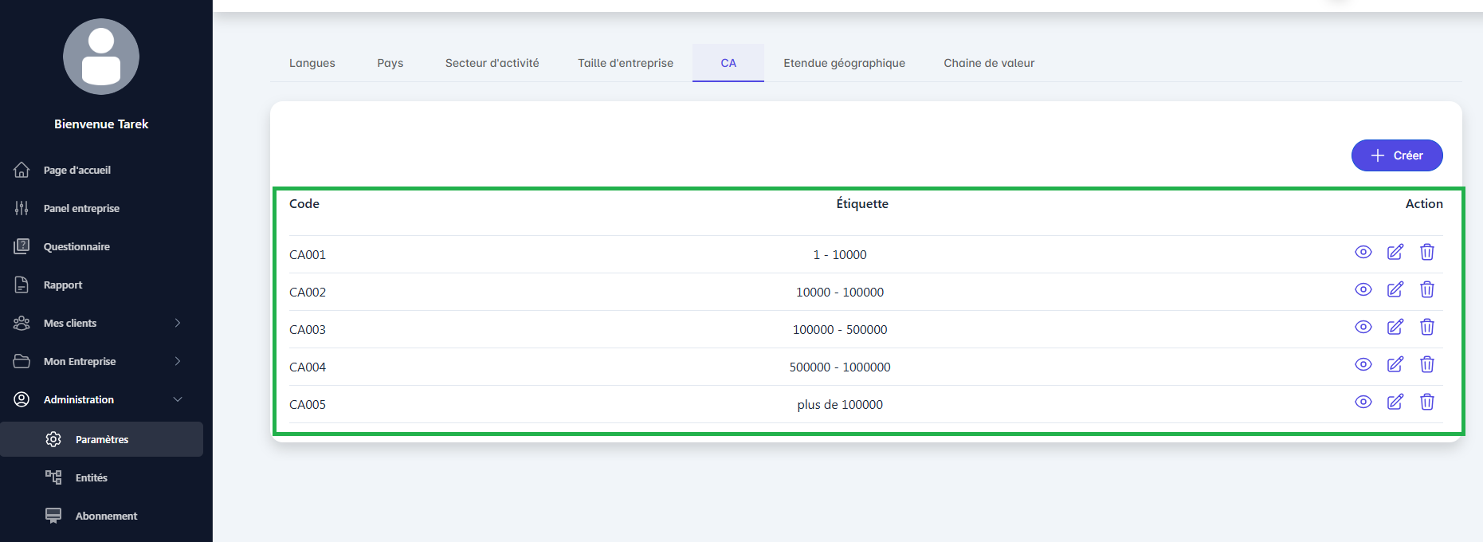Open Questionnaire from the sidebar
The image size is (1483, 542).
tap(77, 246)
